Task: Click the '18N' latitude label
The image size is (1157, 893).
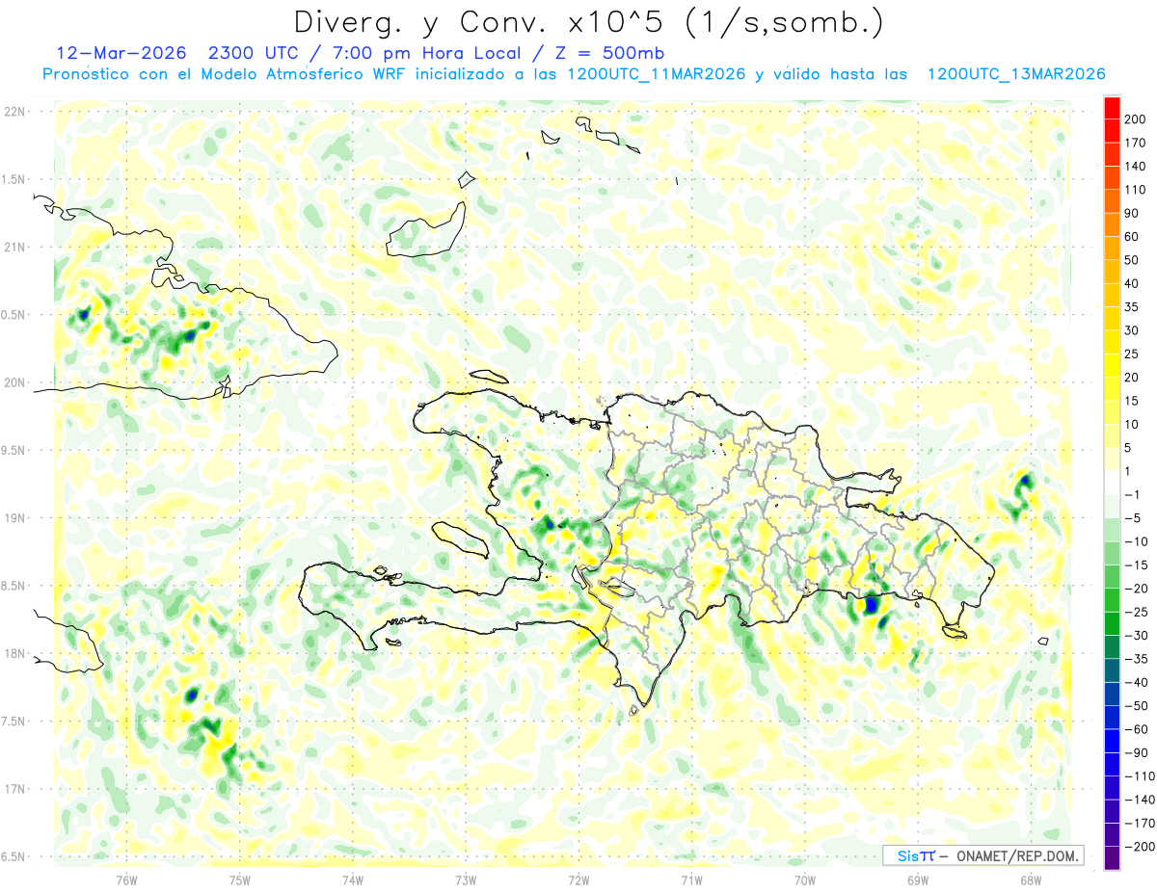Action: point(13,653)
